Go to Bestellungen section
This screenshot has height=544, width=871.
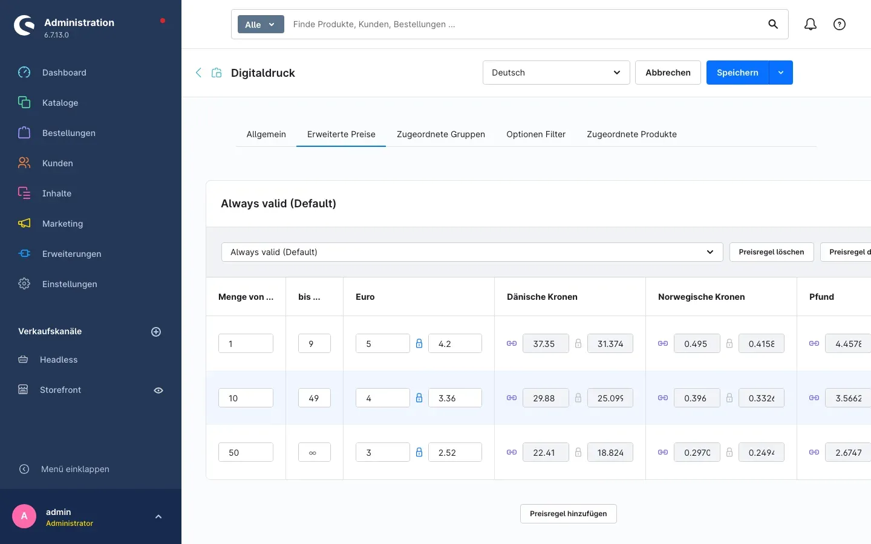68,133
